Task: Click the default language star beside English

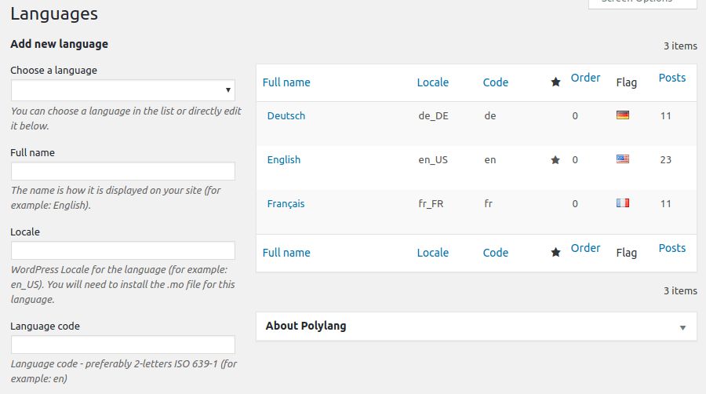Action: coord(555,160)
